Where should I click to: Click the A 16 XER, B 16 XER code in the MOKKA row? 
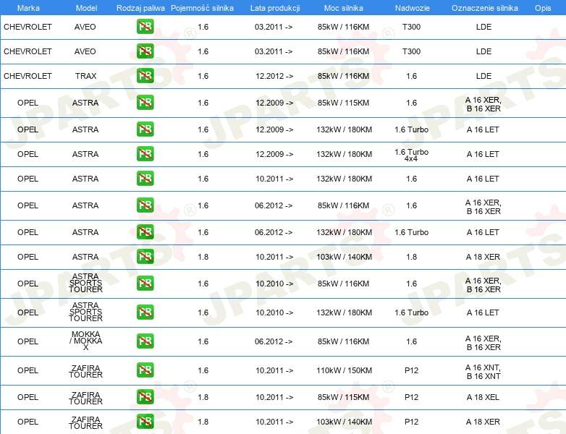483,343
